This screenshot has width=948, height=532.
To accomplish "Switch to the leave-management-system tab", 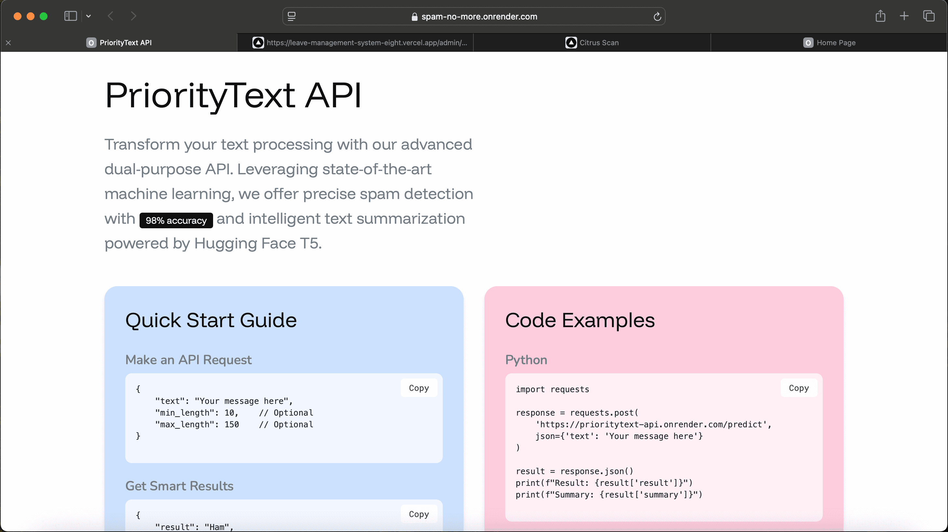I will pyautogui.click(x=356, y=43).
